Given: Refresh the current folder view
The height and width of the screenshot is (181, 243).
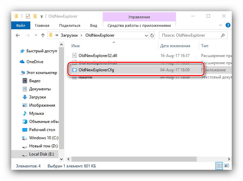Looking at the screenshot, I should click(152, 36).
